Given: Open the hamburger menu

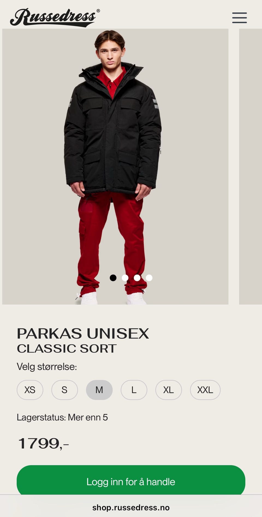Looking at the screenshot, I should click(x=239, y=18).
